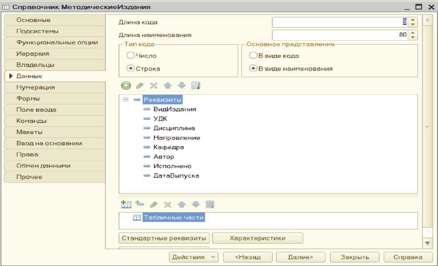
Task: Switch to the Макеты tab
Action: [55, 132]
